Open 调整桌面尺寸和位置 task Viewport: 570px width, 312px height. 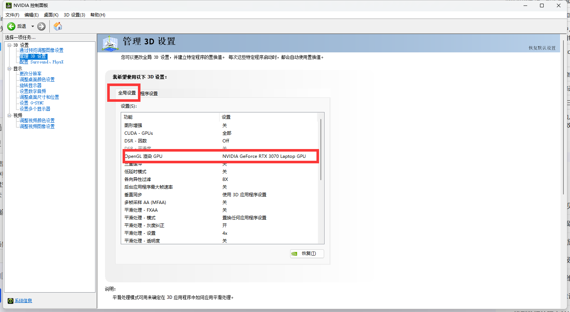(x=39, y=97)
